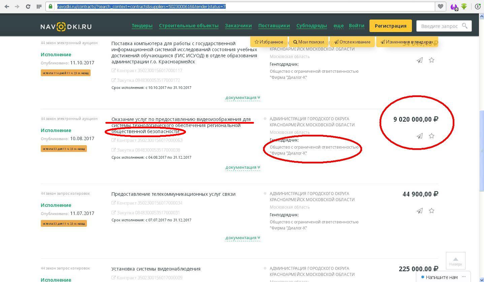The width and height of the screenshot is (484, 282).
Task: Star the 44 900,00 contract as favorite
Action: pos(431,211)
